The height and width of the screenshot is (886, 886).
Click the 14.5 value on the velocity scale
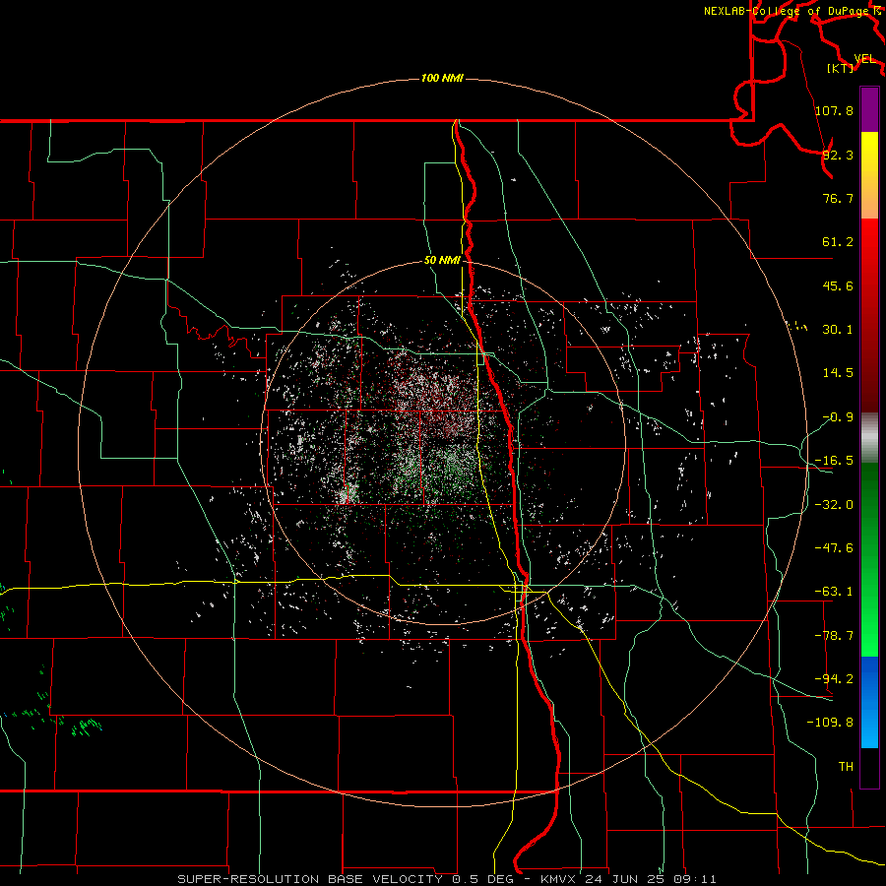[838, 373]
